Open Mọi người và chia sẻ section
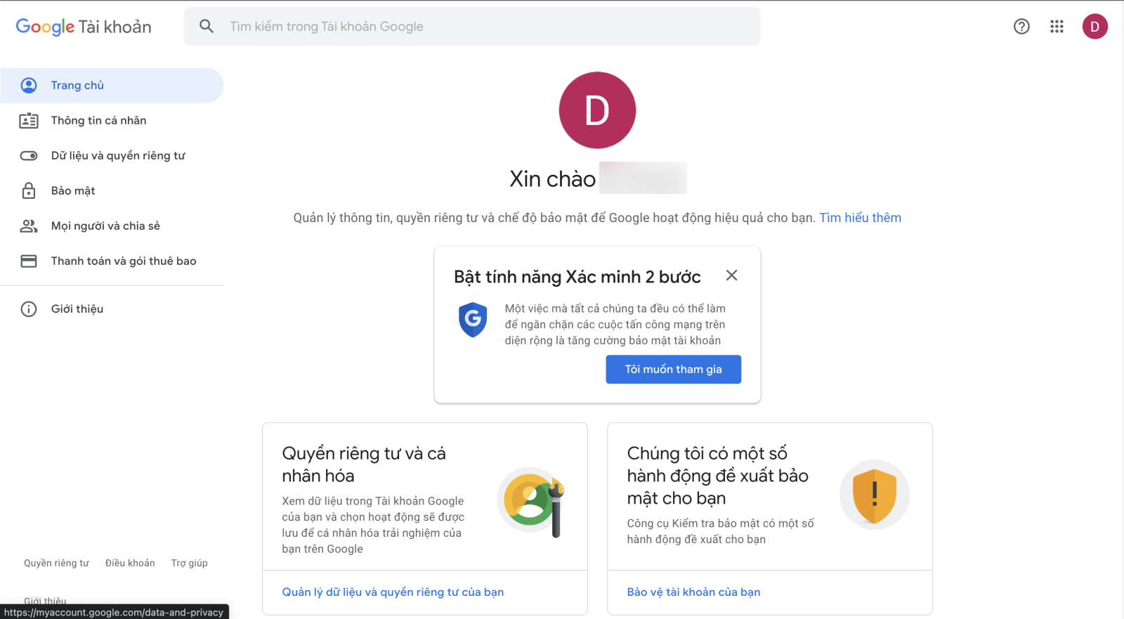Viewport: 1124px width, 619px height. click(105, 226)
